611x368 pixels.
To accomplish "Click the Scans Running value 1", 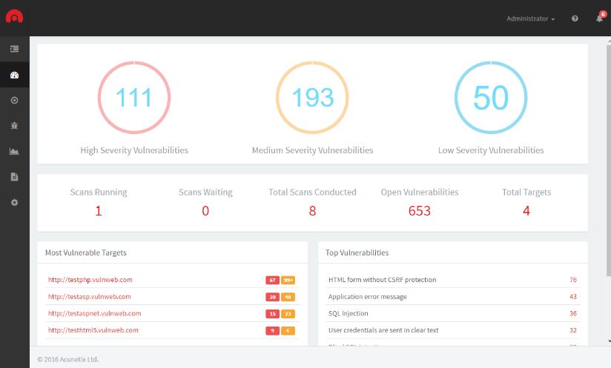I will [99, 211].
